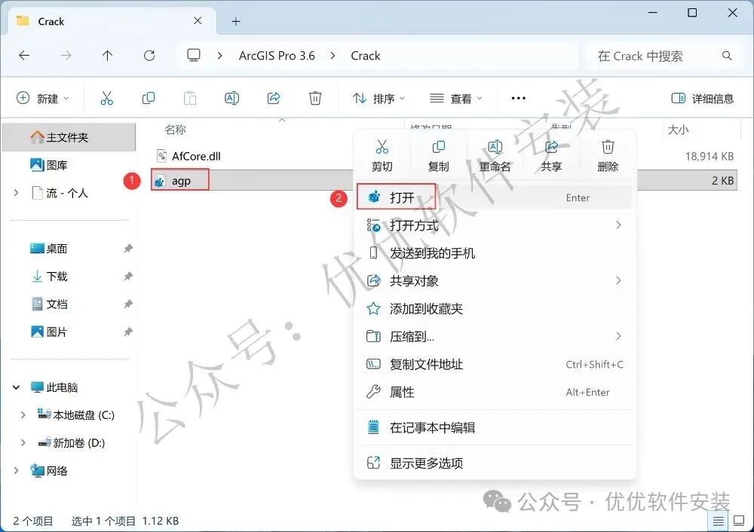Click the Rename icon in toolbar

pos(231,99)
